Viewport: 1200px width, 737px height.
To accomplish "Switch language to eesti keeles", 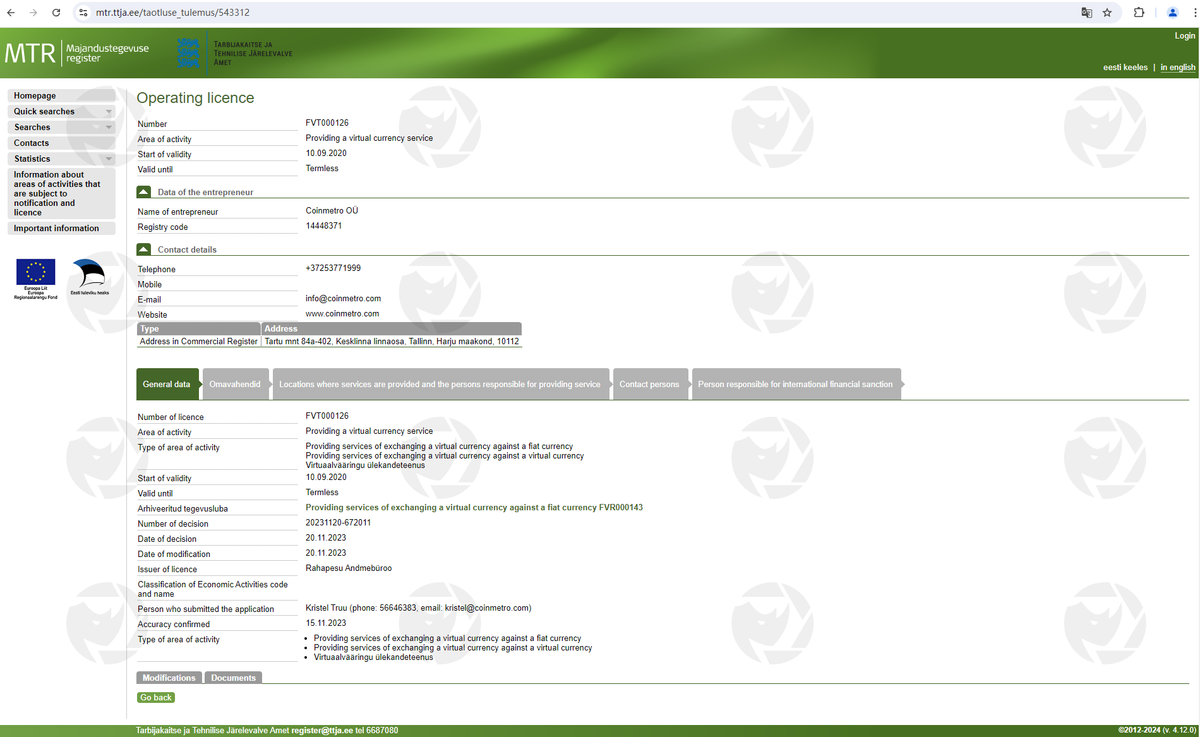I will tap(1125, 68).
